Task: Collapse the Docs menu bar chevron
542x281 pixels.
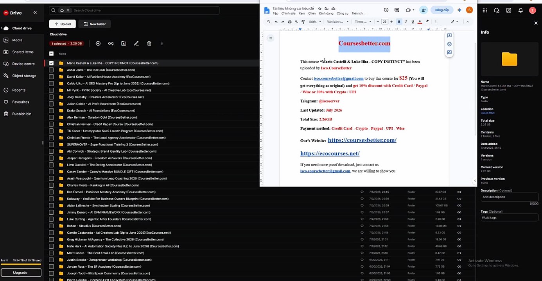Action: [468, 22]
